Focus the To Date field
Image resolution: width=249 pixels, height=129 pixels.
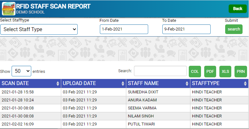[187, 29]
